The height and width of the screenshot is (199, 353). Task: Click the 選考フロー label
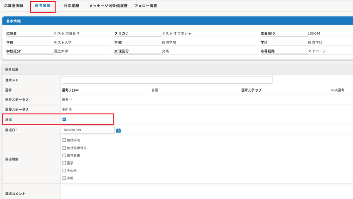[70, 90]
